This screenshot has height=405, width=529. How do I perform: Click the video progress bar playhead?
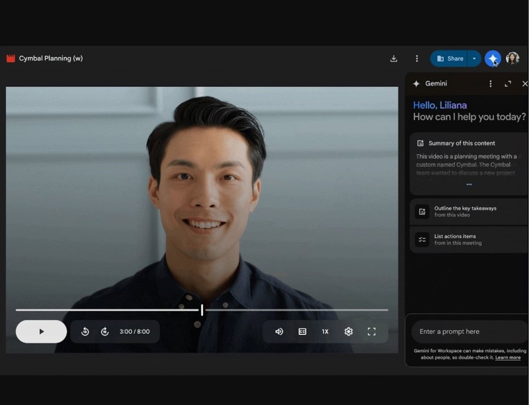pos(202,310)
